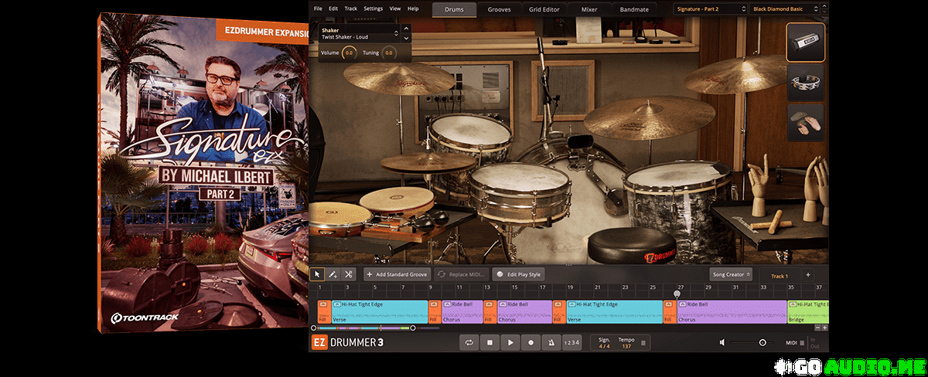
Task: Select the tambourine instrument thumbnail
Action: click(x=806, y=82)
